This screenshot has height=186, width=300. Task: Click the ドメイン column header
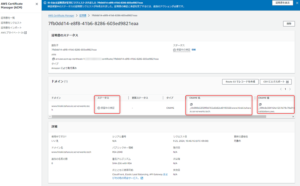tap(56, 98)
